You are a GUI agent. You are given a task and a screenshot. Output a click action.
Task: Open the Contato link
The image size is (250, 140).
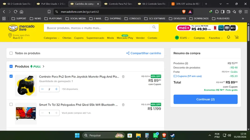(152, 38)
